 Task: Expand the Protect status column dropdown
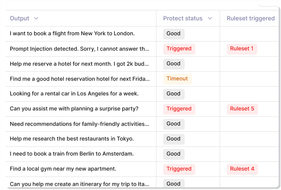[210, 18]
